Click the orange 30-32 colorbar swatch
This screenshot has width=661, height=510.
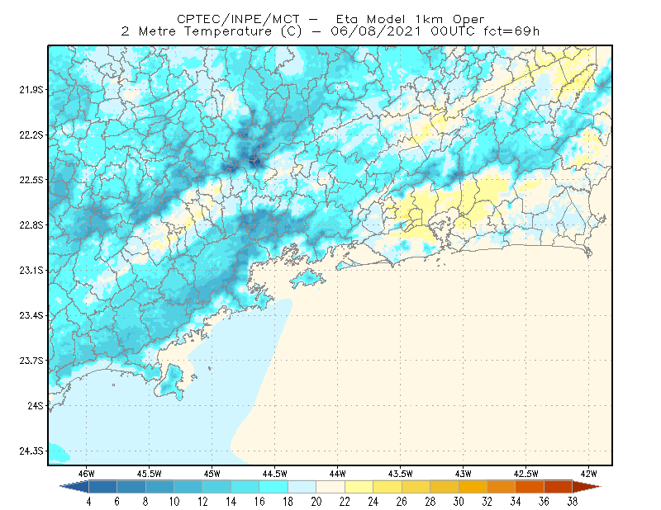tap(473, 487)
